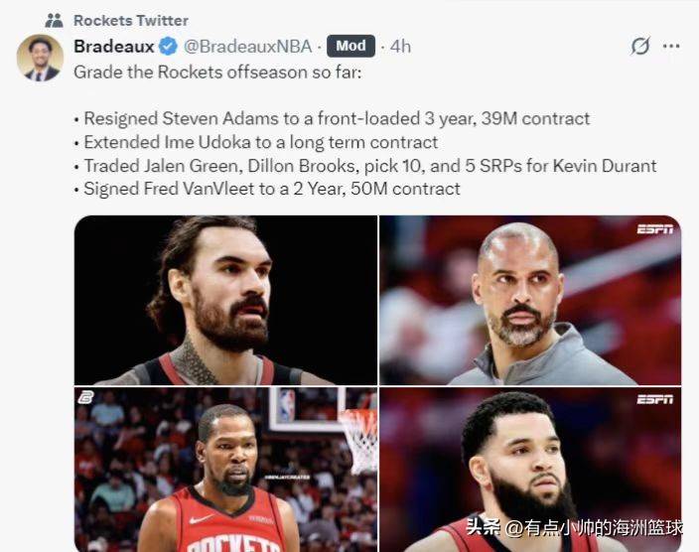Click the 'Grade the Rockets offseason' tweet text
699x552 pixels.
(217, 72)
